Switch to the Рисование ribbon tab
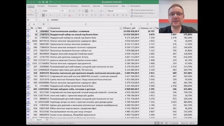The height and width of the screenshot is (126, 224). (x=52, y=6)
